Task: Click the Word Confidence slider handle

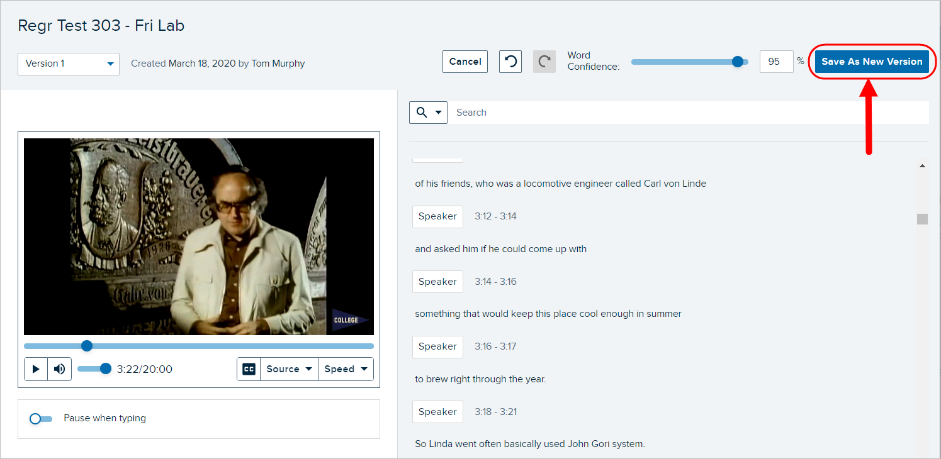Action: pos(738,62)
